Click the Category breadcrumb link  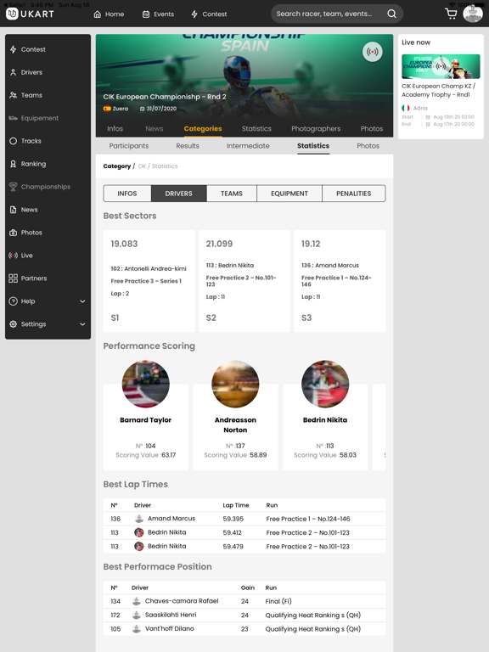(x=117, y=166)
